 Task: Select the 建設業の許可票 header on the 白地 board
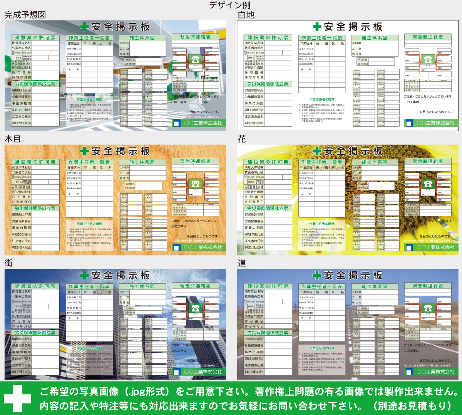pos(268,38)
